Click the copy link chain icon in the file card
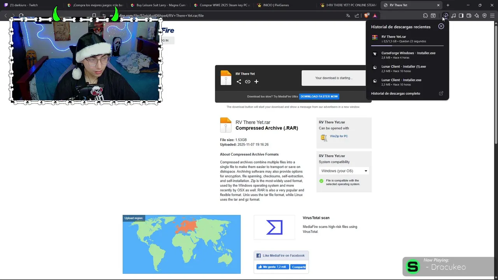 point(247,82)
